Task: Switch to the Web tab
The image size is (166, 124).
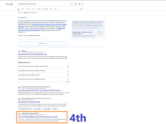Action: click(51, 9)
